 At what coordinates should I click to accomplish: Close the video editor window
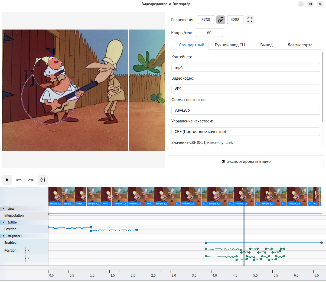pos(320,4)
